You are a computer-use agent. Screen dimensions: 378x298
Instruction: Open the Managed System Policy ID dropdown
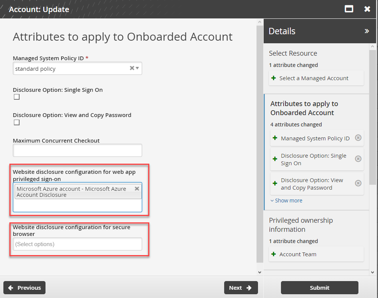[137, 68]
